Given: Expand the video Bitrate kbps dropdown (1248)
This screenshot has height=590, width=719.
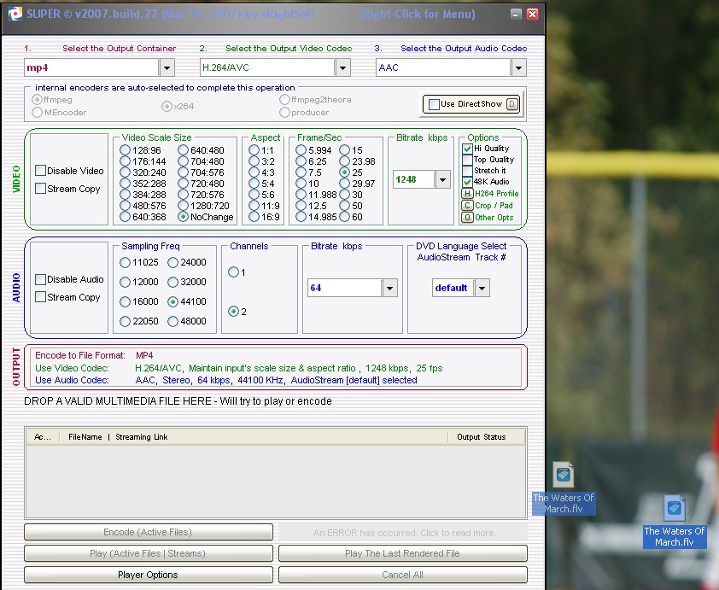Looking at the screenshot, I should coord(442,179).
